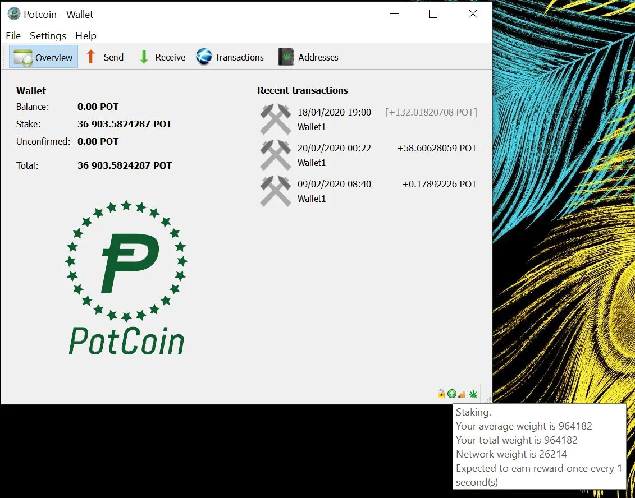Screen dimensions: 635x498
Task: Open the Settings menu
Action: [48, 35]
